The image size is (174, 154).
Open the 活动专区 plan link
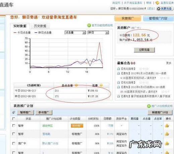point(48,126)
